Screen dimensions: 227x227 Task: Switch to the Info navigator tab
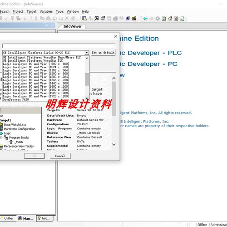pyautogui.click(x=45, y=218)
